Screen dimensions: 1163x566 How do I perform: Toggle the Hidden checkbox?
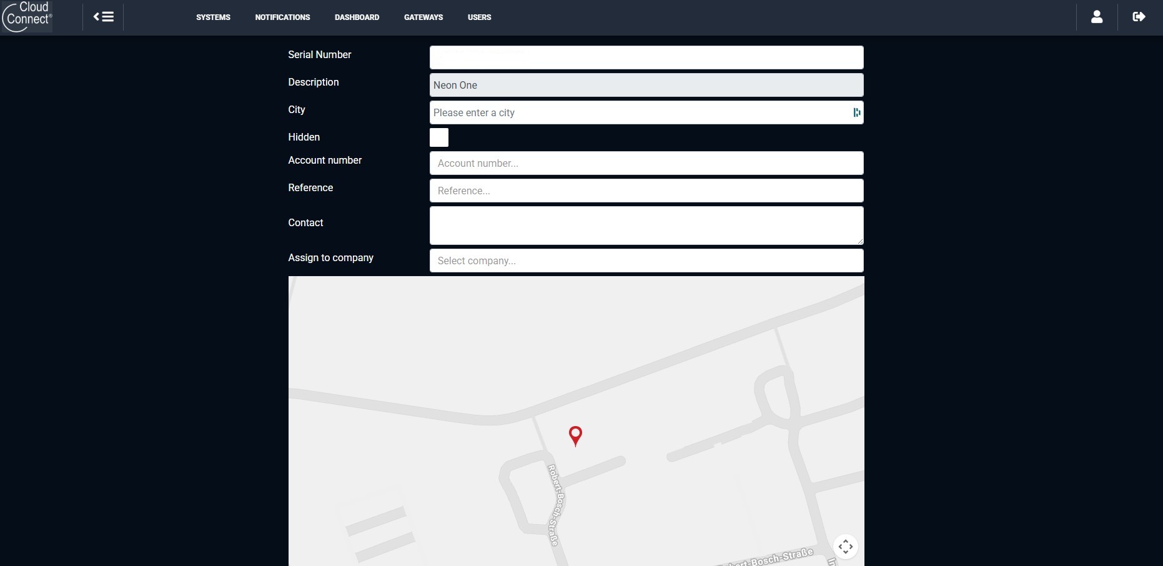coord(439,137)
